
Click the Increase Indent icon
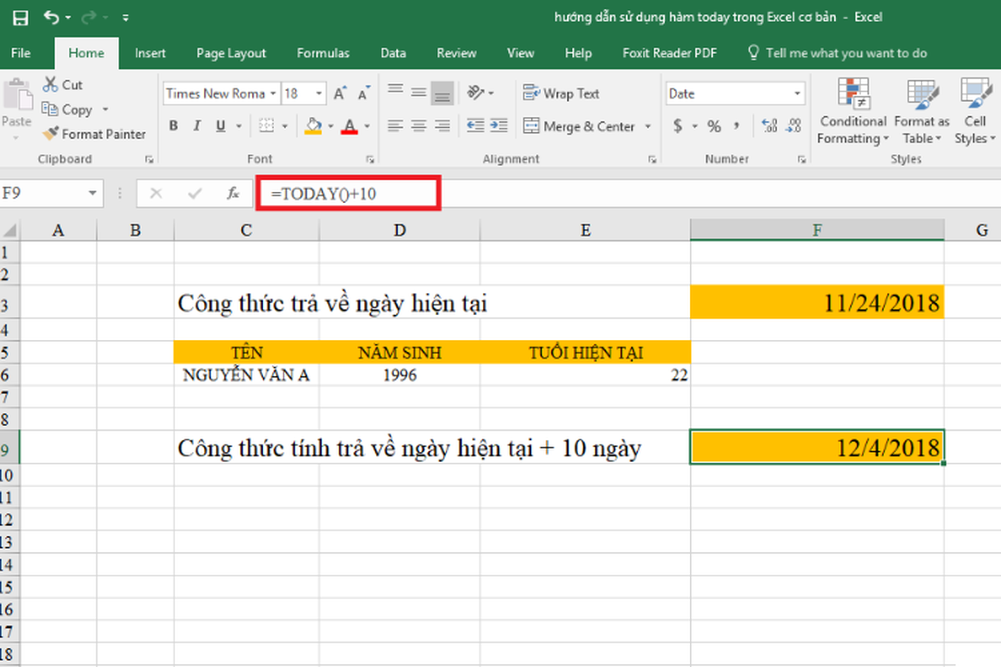pyautogui.click(x=499, y=126)
